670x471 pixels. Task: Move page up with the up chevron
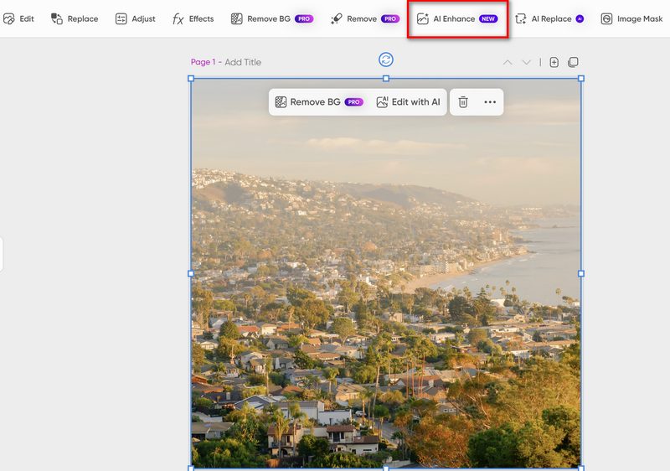point(508,62)
